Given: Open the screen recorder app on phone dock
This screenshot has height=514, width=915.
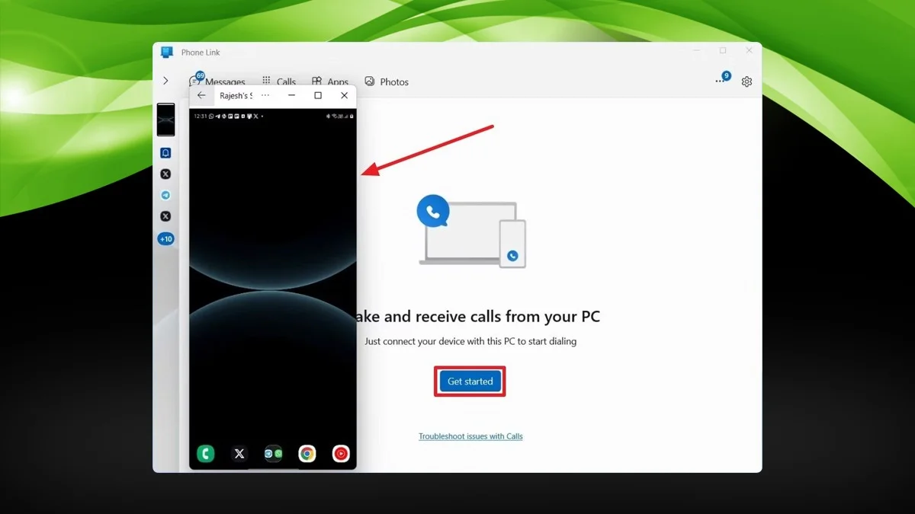Looking at the screenshot, I should point(340,453).
